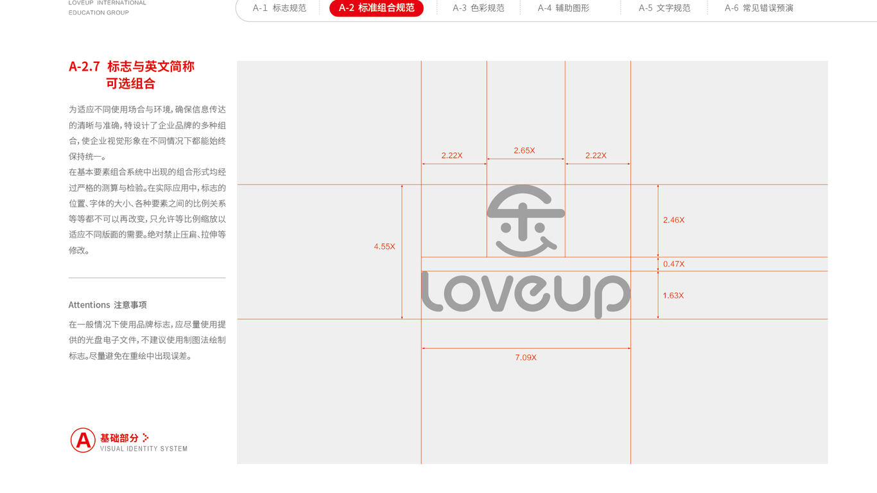Open the A-1 标志规范 tab
The image size is (877, 493).
click(279, 8)
